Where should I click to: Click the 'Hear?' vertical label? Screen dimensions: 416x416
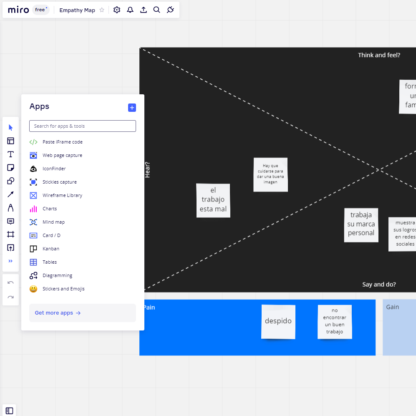tap(147, 170)
